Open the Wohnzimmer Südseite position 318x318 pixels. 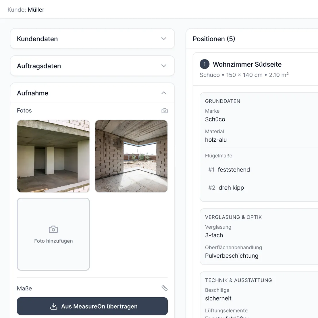(247, 64)
